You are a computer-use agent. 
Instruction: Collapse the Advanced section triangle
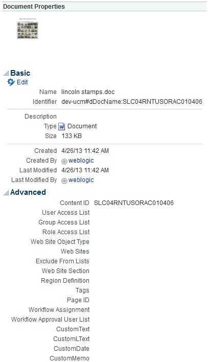pyautogui.click(x=6, y=193)
